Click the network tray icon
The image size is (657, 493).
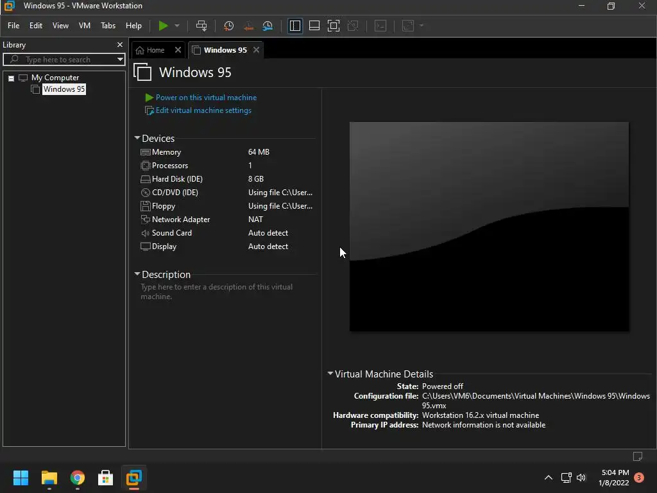566,478
